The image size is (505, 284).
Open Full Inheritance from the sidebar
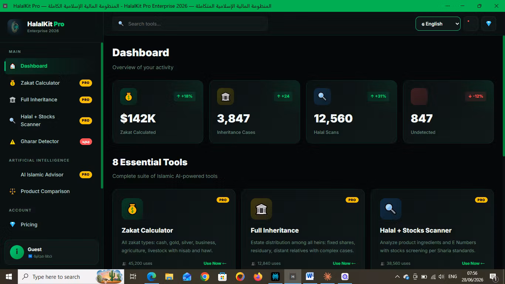click(51, 100)
